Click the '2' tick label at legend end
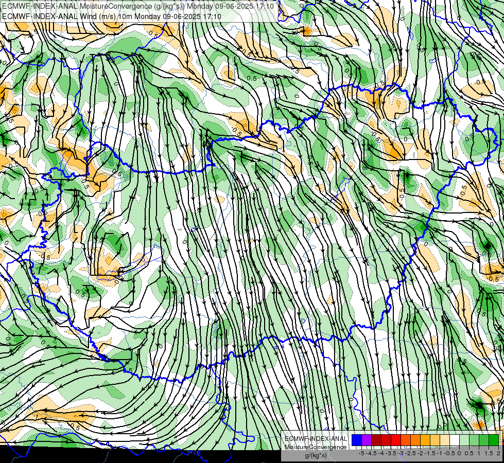 498,453
